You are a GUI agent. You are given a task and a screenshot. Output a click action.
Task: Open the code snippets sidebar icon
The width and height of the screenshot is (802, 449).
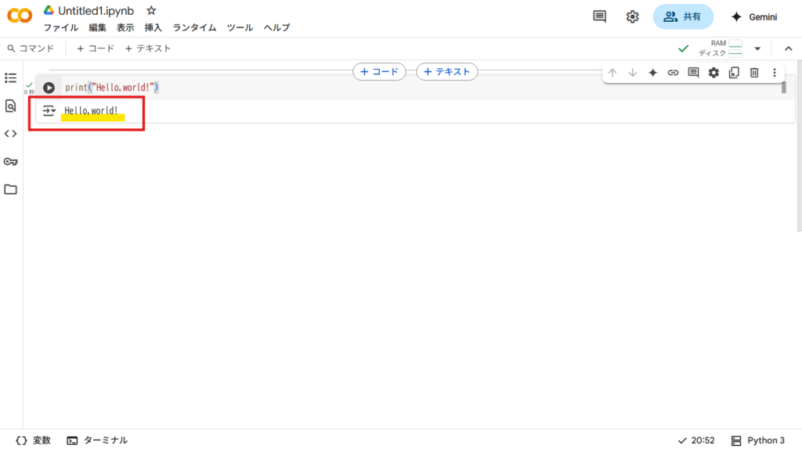(10, 134)
